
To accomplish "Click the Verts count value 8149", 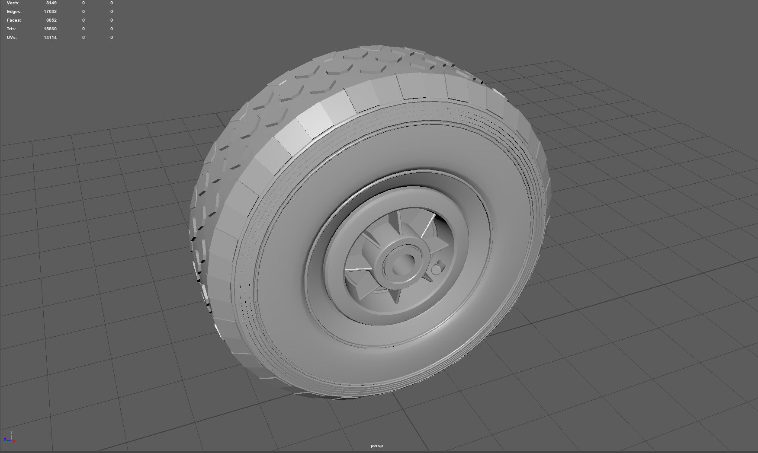I will [51, 3].
